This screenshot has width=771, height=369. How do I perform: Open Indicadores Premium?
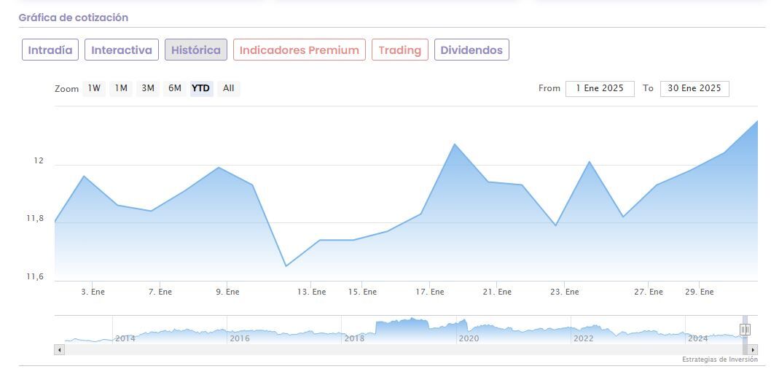[299, 50]
